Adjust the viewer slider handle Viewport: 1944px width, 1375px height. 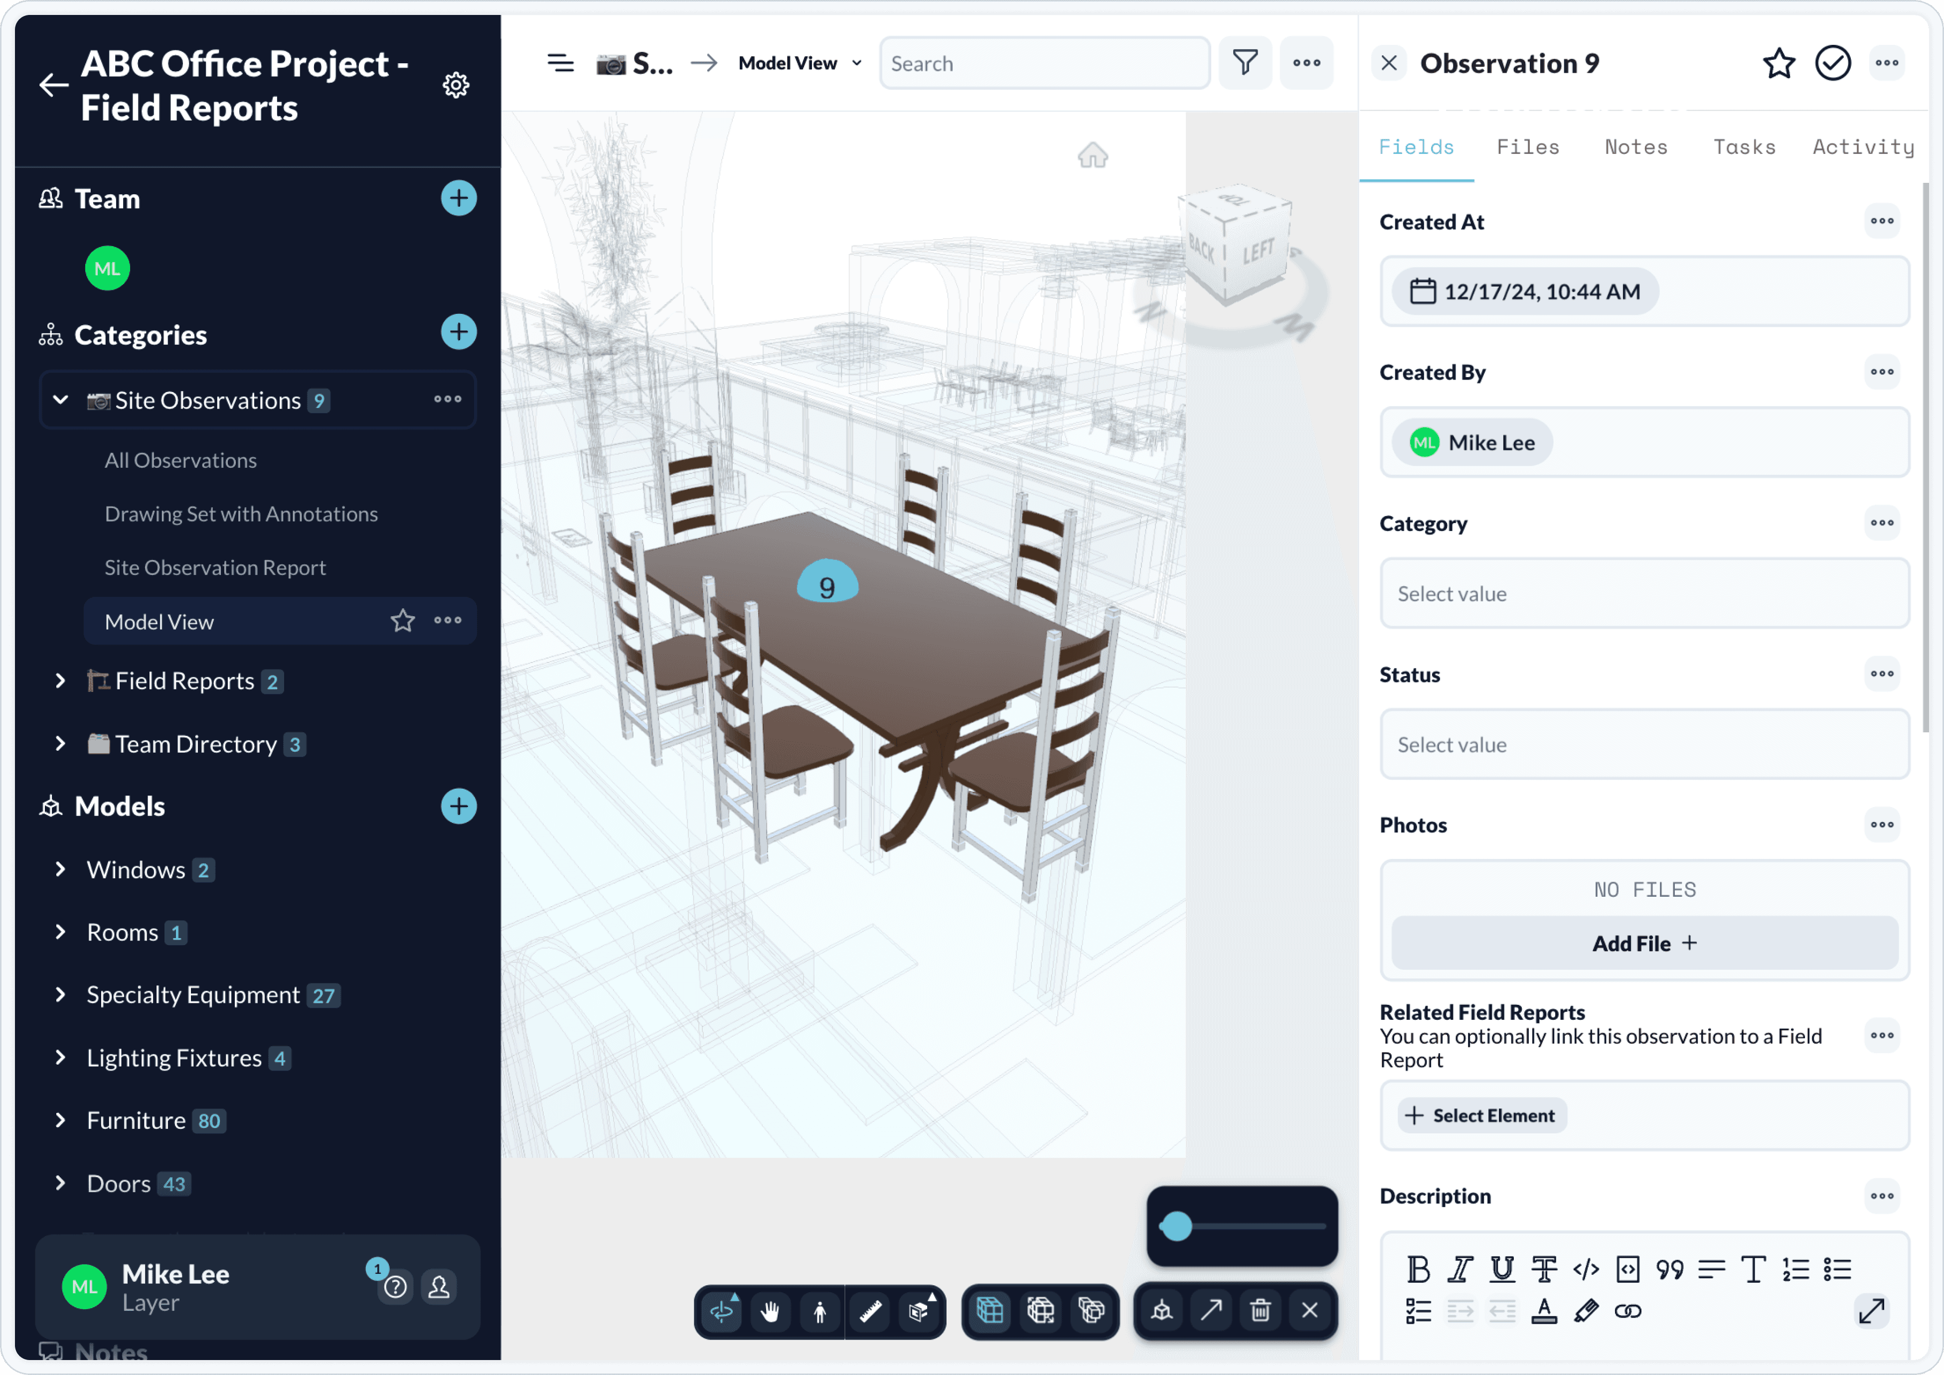click(1176, 1226)
